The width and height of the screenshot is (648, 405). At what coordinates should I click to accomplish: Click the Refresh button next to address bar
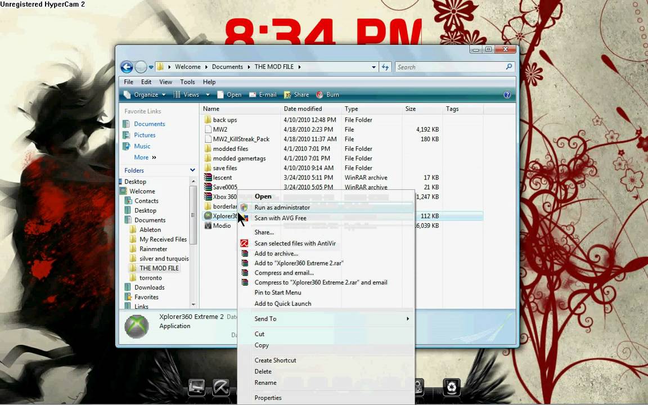385,67
